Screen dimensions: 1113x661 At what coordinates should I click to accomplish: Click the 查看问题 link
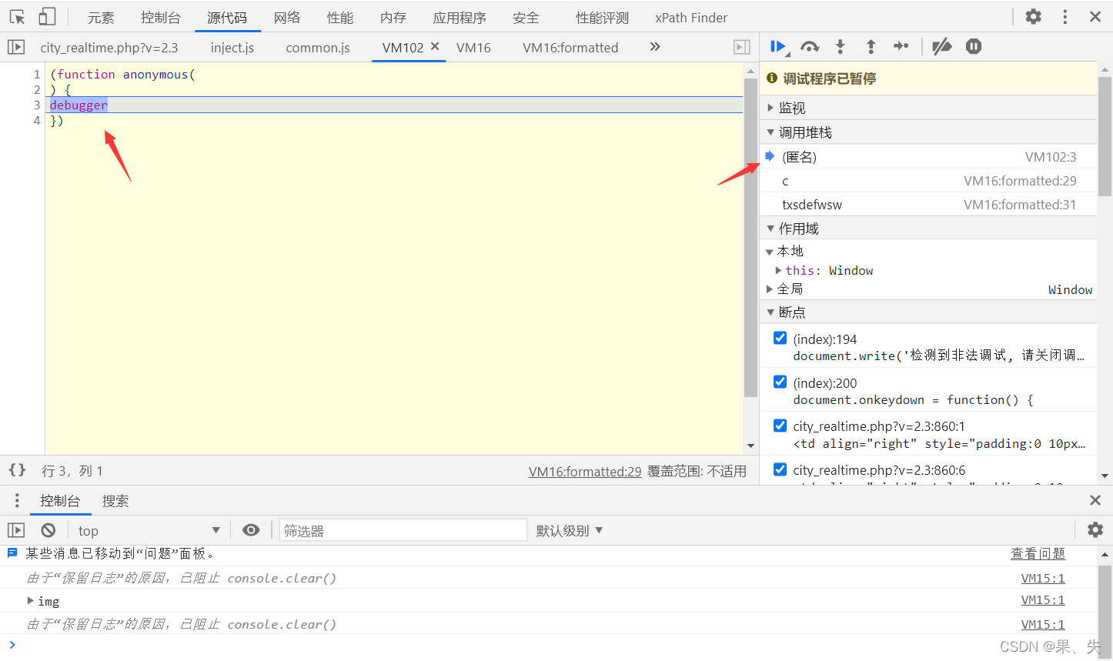pyautogui.click(x=1038, y=554)
